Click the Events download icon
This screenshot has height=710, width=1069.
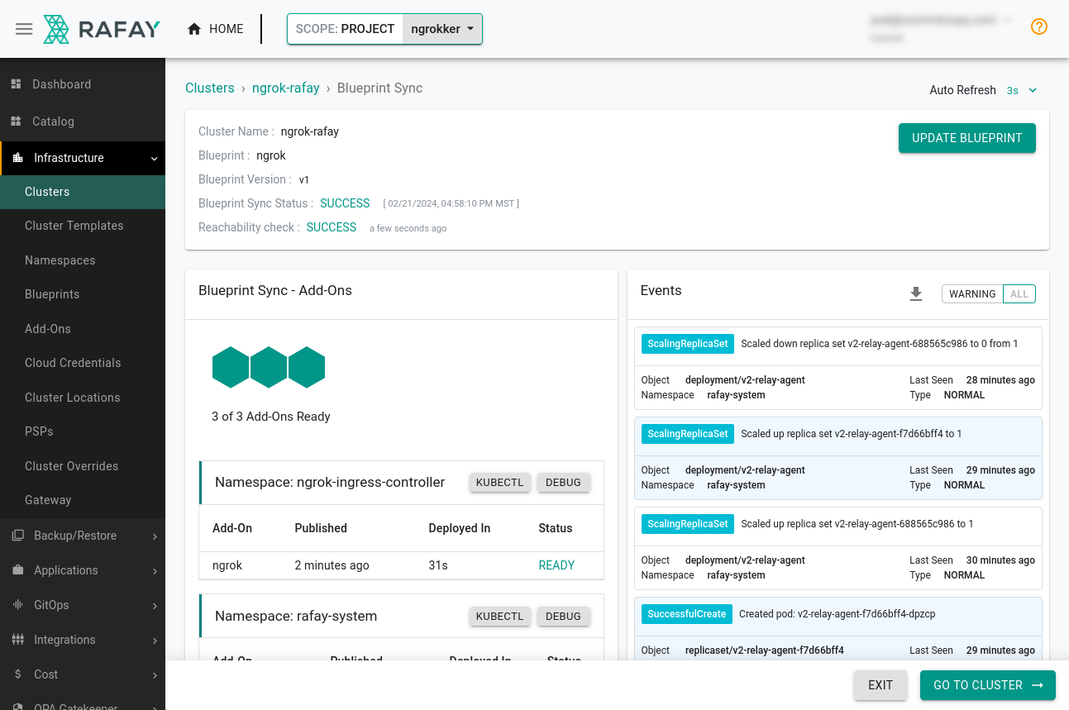[916, 293]
